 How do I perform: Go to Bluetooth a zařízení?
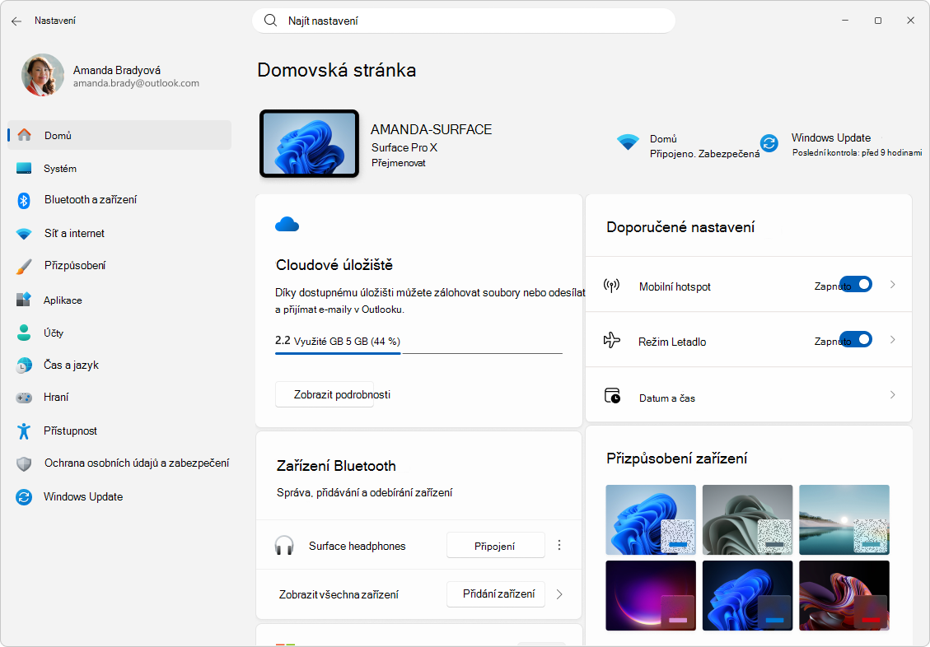coord(119,200)
